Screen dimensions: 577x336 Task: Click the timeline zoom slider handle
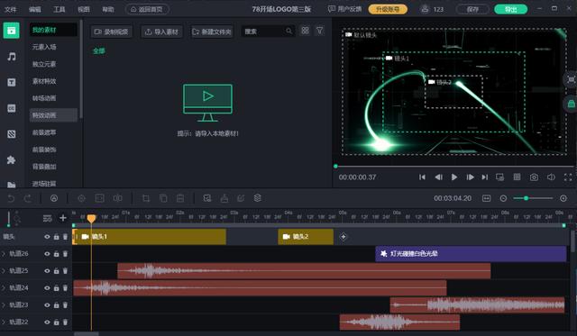click(527, 198)
